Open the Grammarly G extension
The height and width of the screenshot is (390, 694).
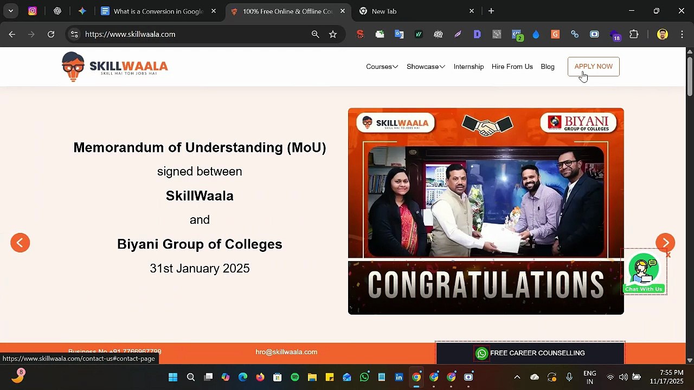[555, 34]
